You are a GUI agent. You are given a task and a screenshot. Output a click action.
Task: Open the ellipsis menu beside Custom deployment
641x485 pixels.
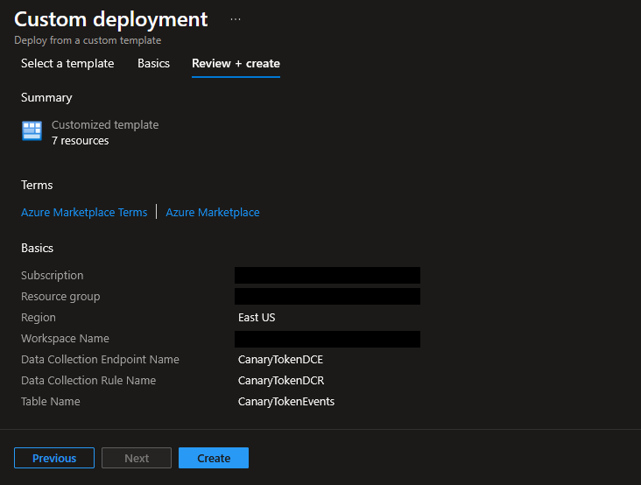point(236,19)
